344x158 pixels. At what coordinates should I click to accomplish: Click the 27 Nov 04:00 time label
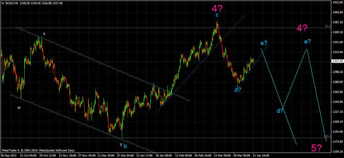point(86,156)
